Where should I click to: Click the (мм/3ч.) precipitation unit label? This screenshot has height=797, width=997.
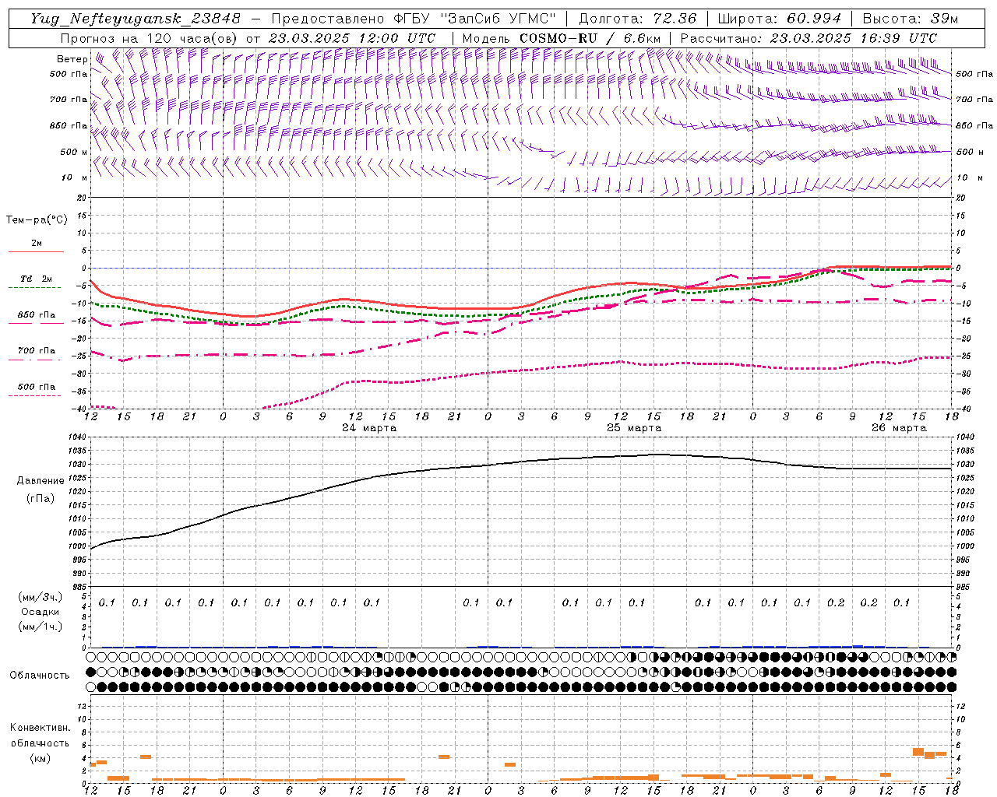[41, 598]
